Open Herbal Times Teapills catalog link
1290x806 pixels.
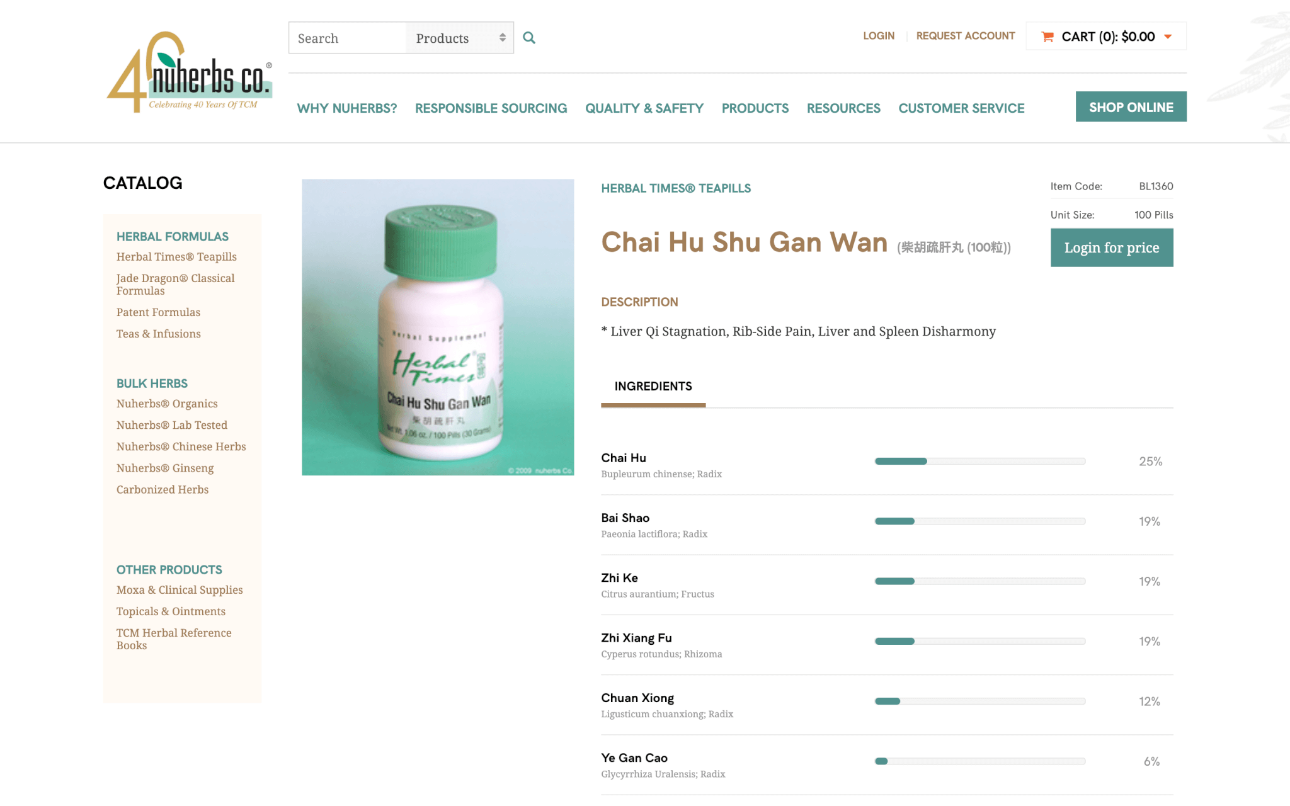[176, 257]
